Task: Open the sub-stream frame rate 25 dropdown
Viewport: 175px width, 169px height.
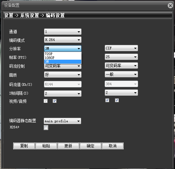Action: click(121, 57)
